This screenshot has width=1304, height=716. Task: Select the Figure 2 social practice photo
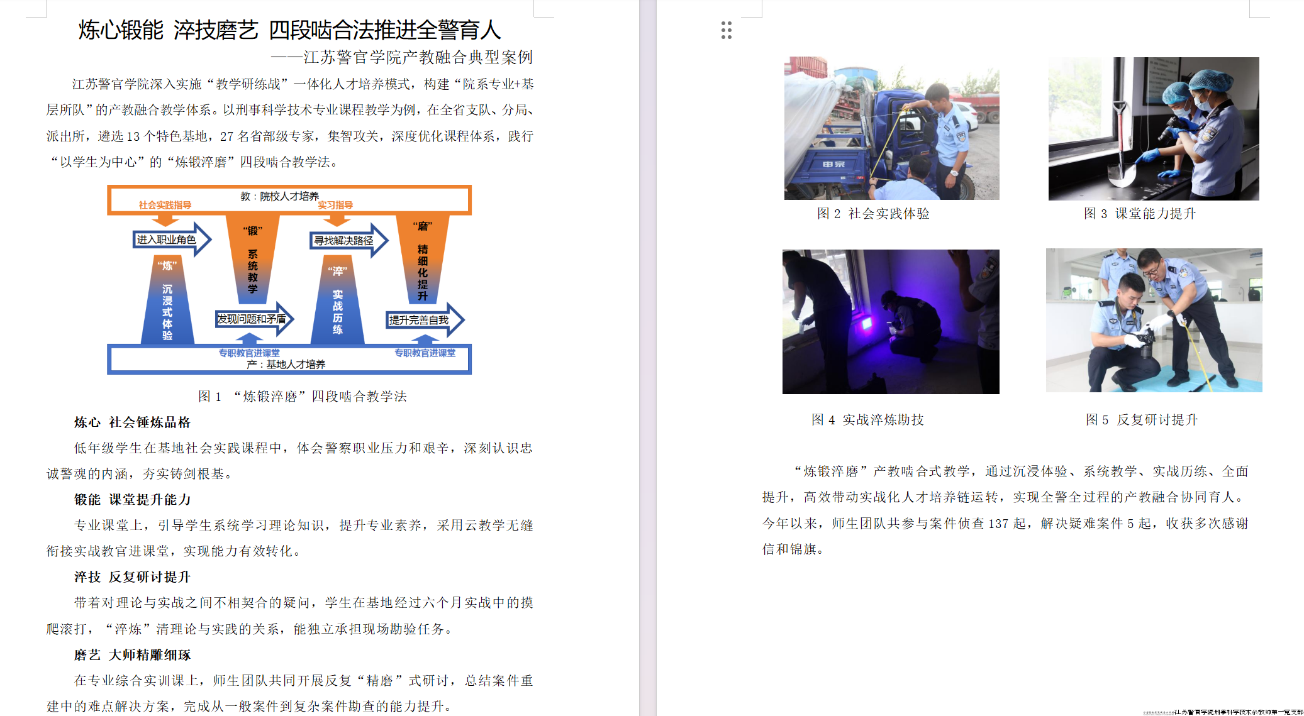[x=891, y=128]
